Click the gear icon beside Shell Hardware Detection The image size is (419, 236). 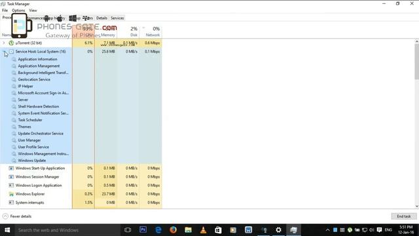(14, 106)
